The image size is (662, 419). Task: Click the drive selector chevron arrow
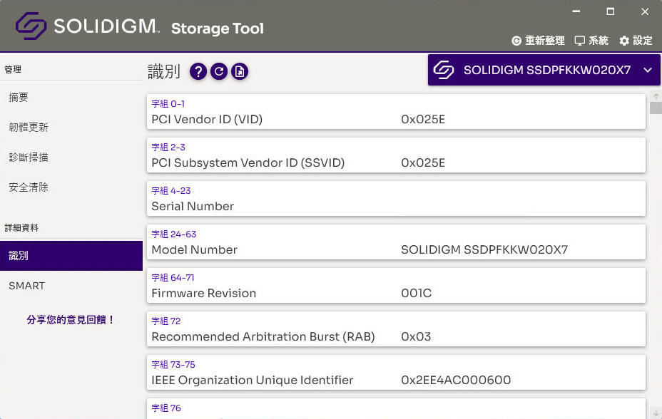[648, 71]
